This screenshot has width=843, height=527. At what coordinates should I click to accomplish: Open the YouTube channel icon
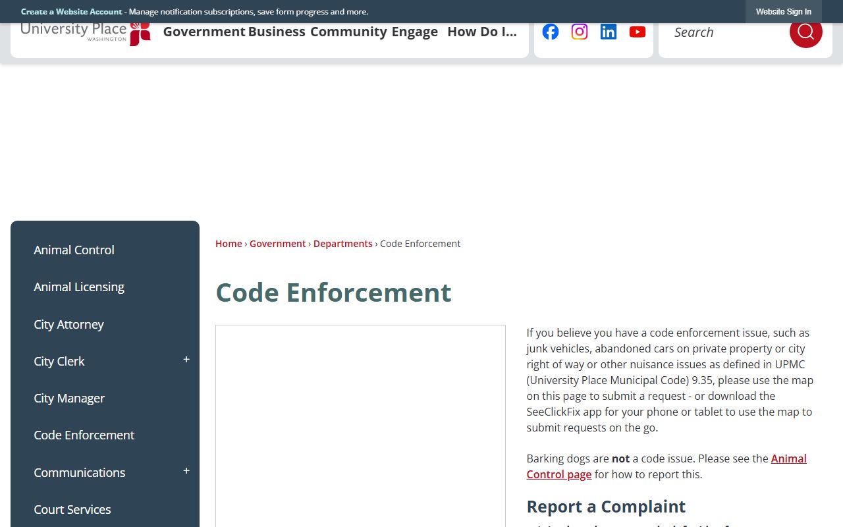click(x=638, y=32)
